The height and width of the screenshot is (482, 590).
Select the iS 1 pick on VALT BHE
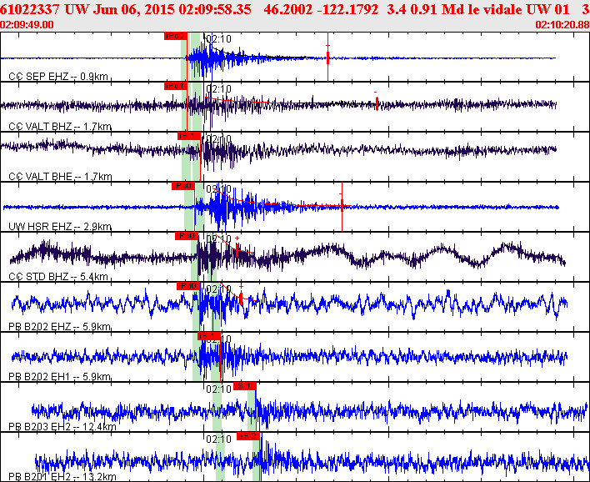(189, 136)
